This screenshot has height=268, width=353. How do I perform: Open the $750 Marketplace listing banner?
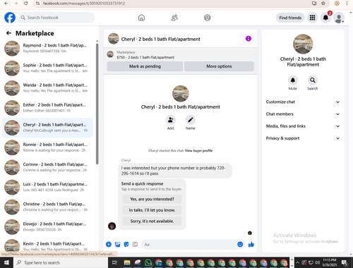(180, 55)
